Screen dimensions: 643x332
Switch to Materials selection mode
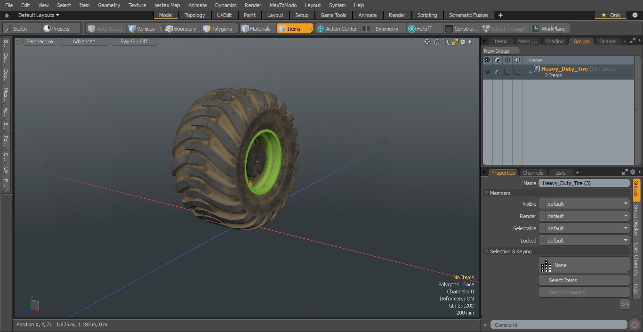coord(256,29)
